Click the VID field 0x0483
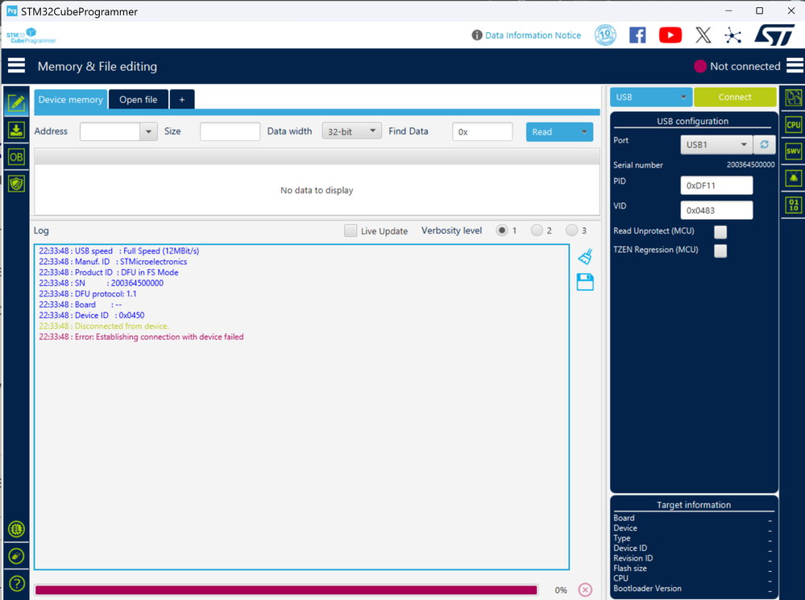 716,210
